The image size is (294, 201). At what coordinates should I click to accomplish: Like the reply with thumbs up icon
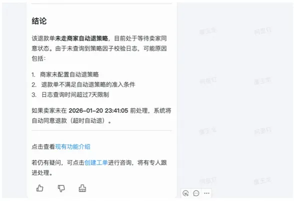pos(40,188)
